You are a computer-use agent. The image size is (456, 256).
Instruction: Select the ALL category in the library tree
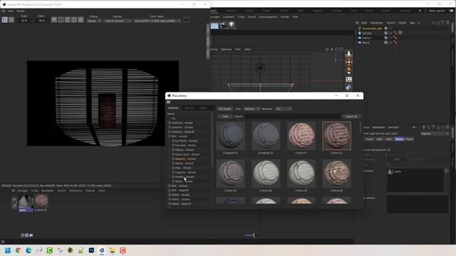pos(173,119)
